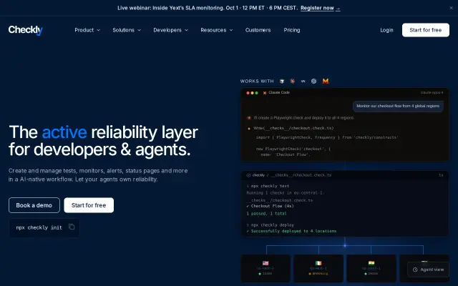Select the cube icon after WORKS WITH
The image size is (458, 286).
click(282, 81)
